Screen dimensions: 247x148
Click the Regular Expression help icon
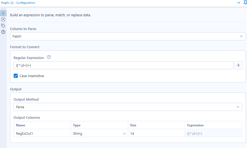coord(49,57)
